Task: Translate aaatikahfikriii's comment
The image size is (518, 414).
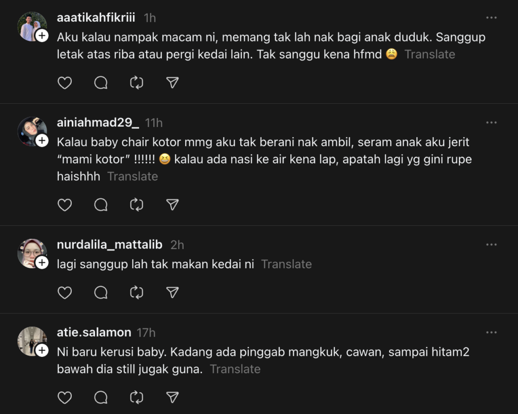Action: [429, 54]
